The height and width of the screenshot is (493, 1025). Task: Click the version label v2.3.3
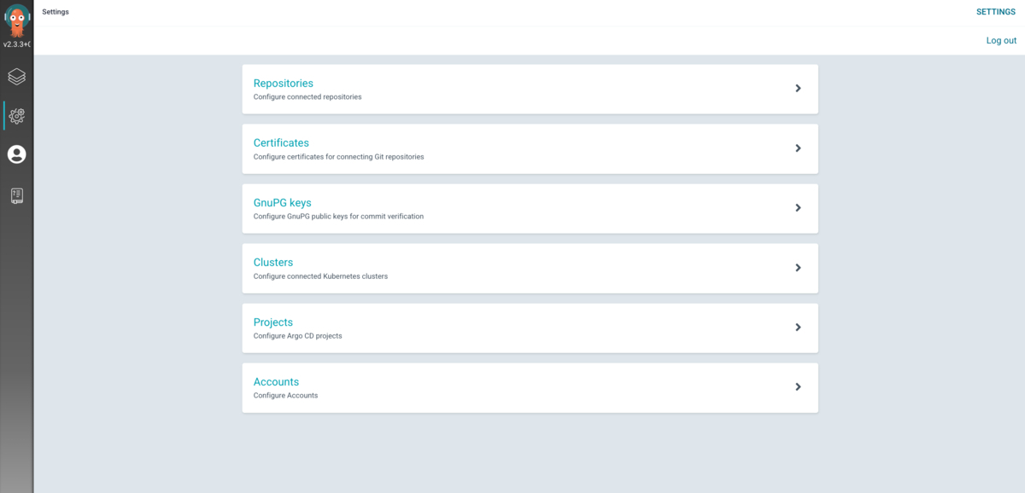(x=17, y=43)
